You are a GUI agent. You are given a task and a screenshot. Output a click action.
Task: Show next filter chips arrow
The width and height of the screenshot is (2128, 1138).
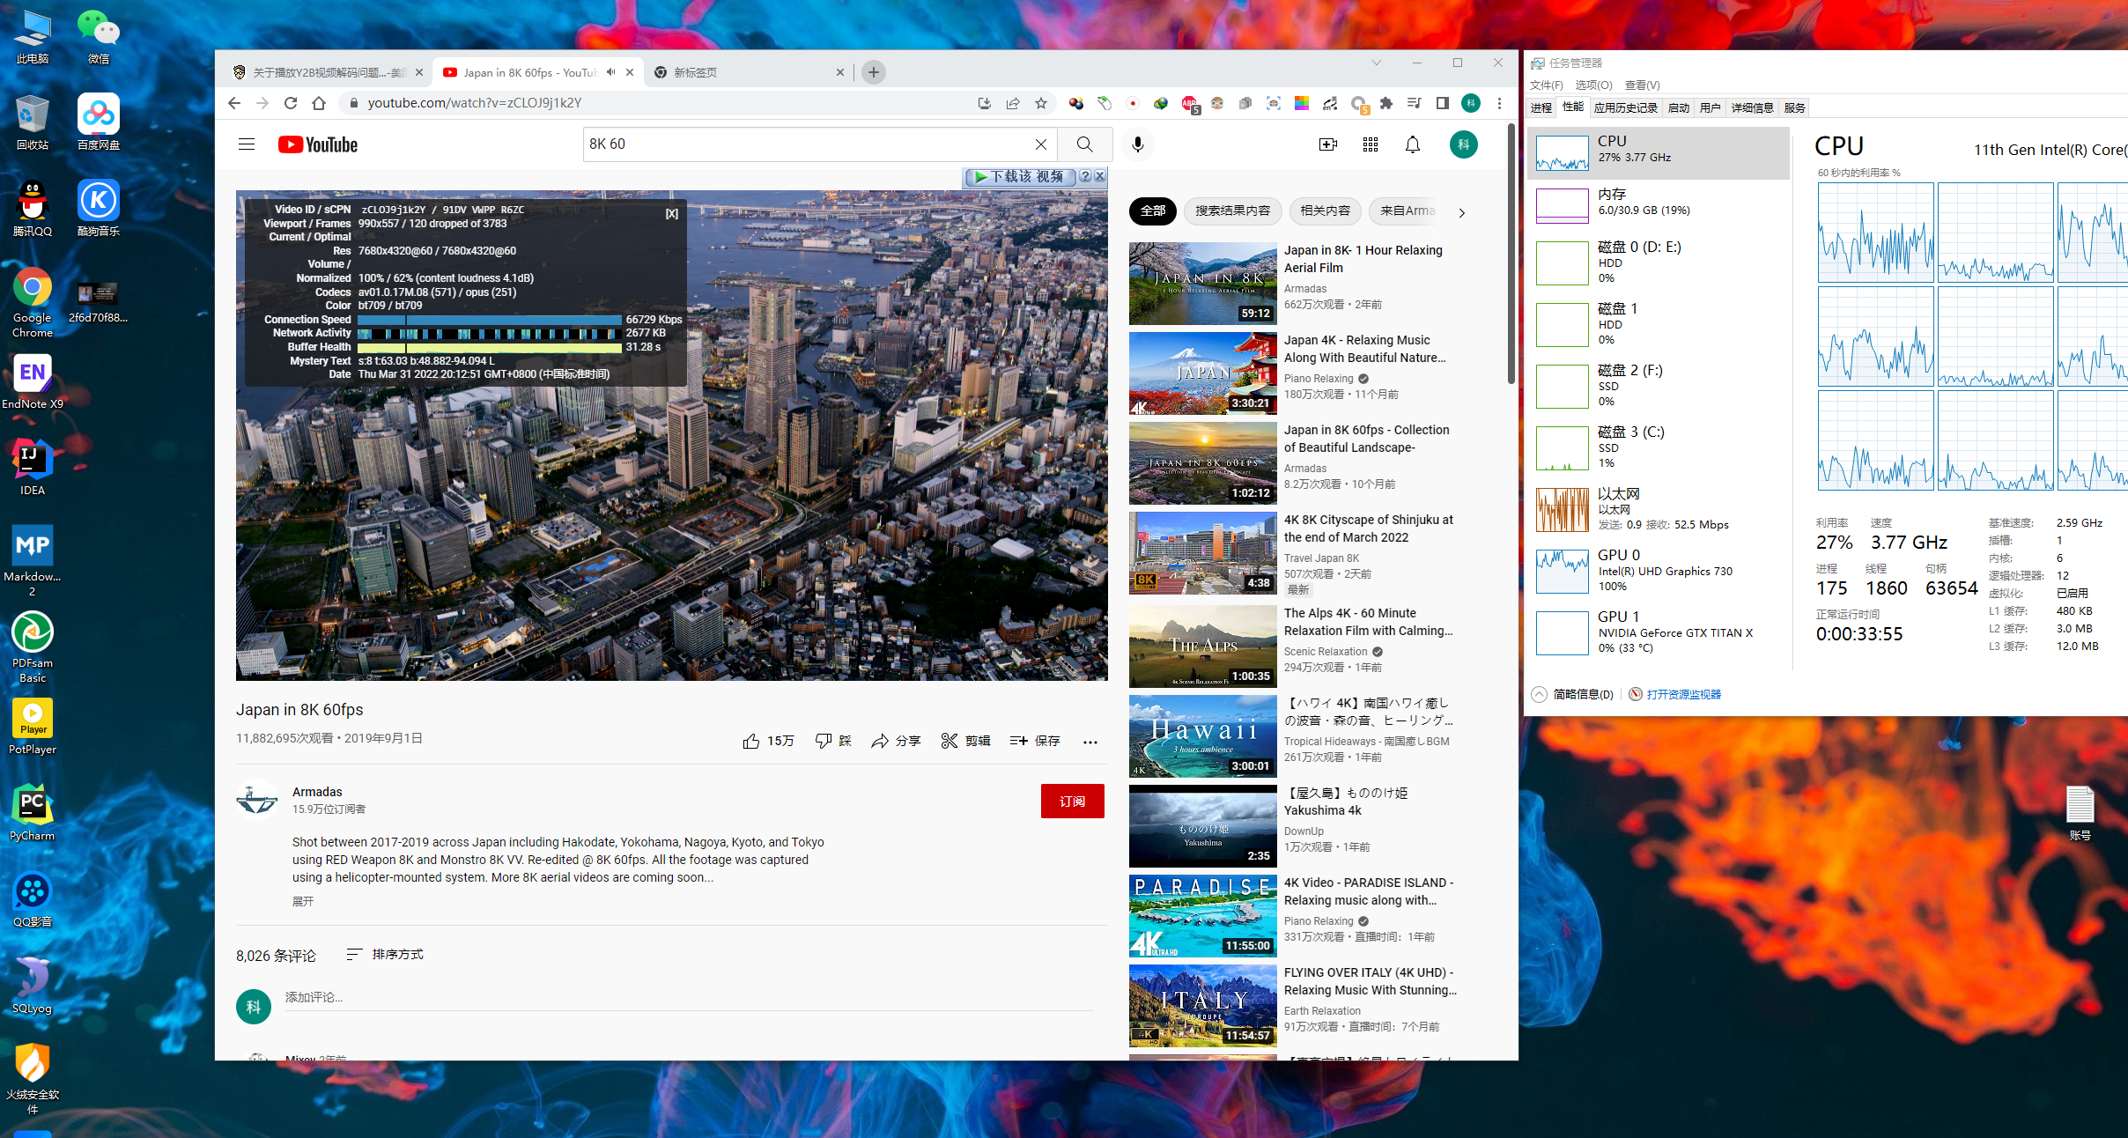[x=1462, y=212]
